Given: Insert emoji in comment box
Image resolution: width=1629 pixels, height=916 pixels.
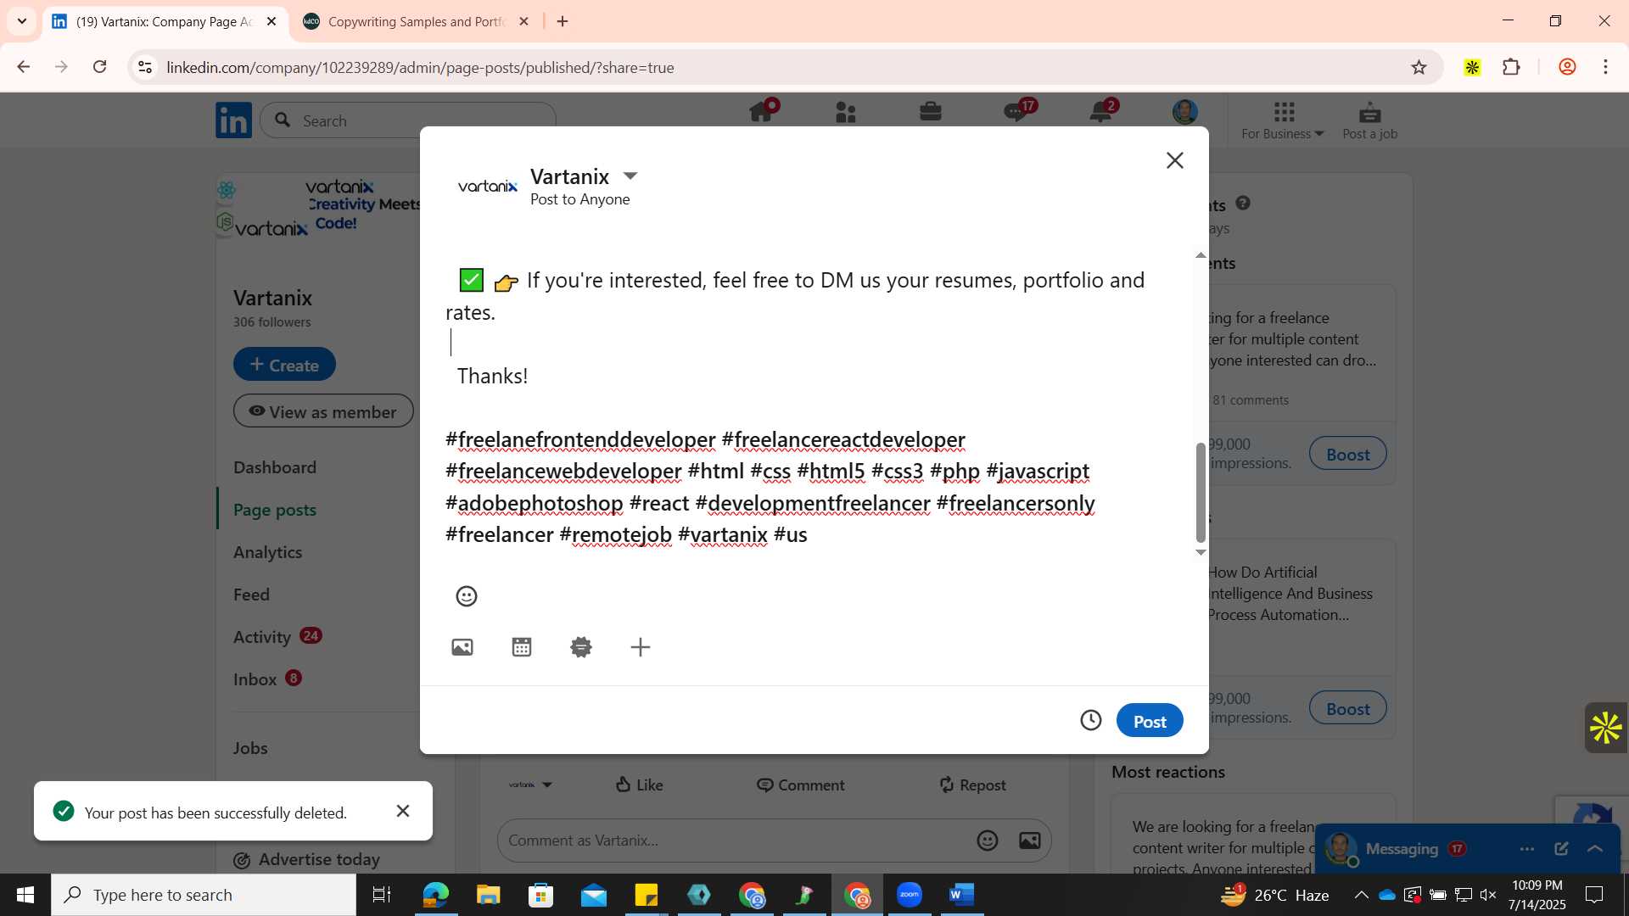Looking at the screenshot, I should click(988, 841).
